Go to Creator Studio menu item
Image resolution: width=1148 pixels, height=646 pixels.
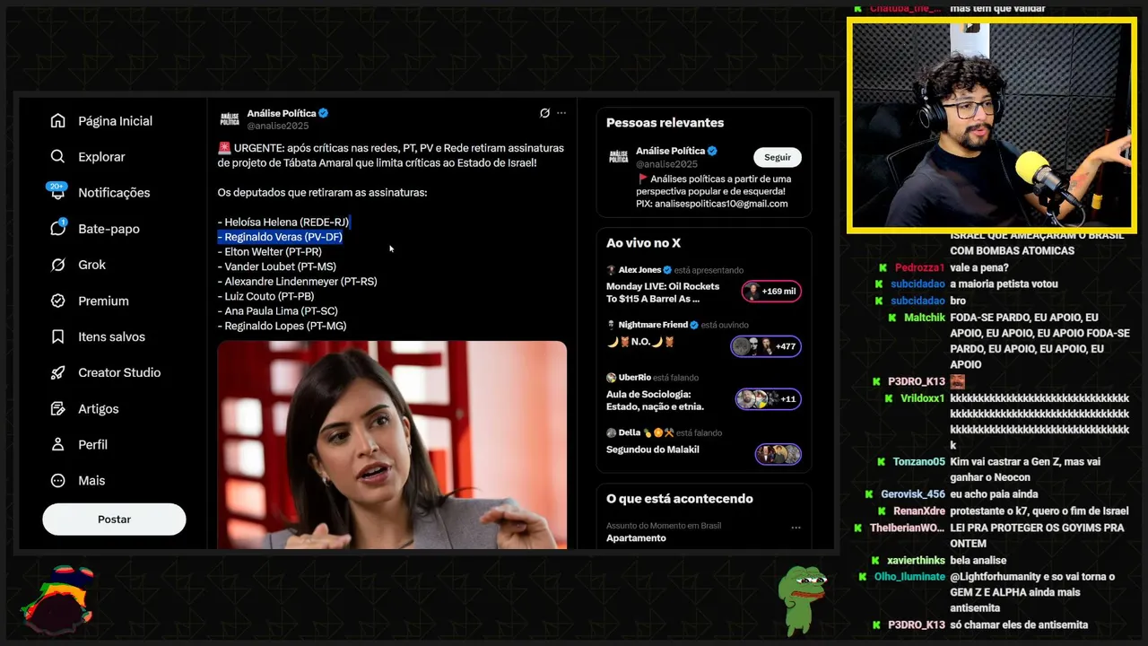tap(119, 372)
